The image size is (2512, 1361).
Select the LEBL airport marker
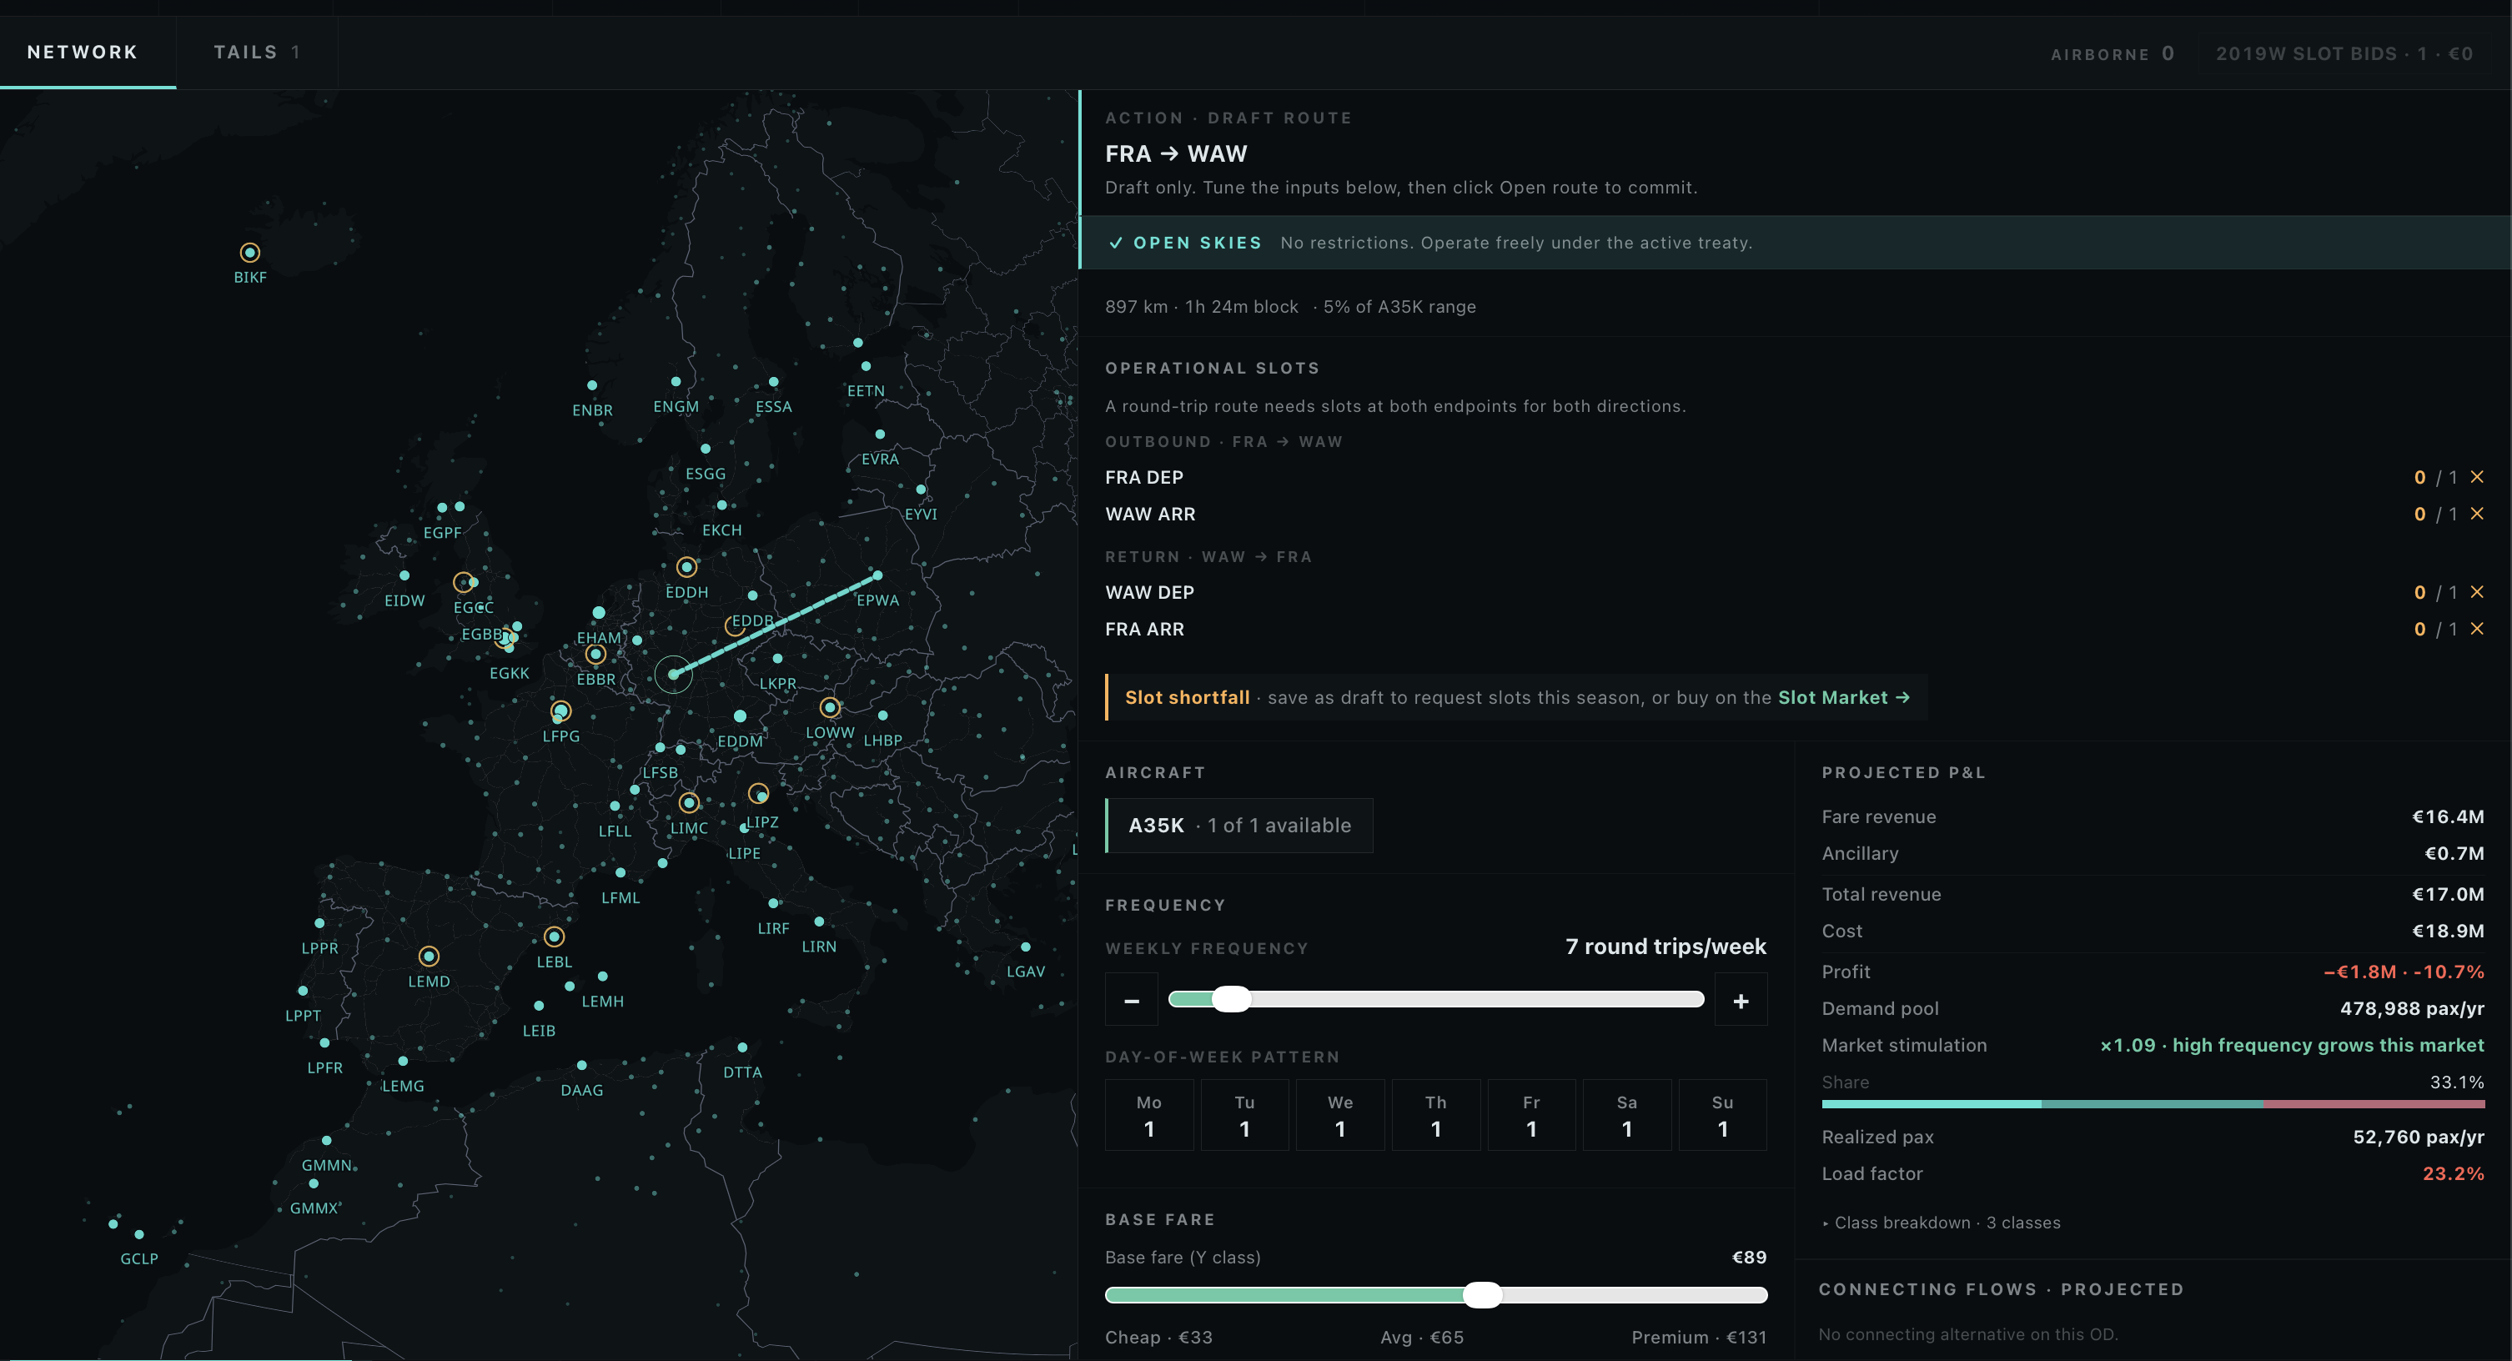pos(554,936)
